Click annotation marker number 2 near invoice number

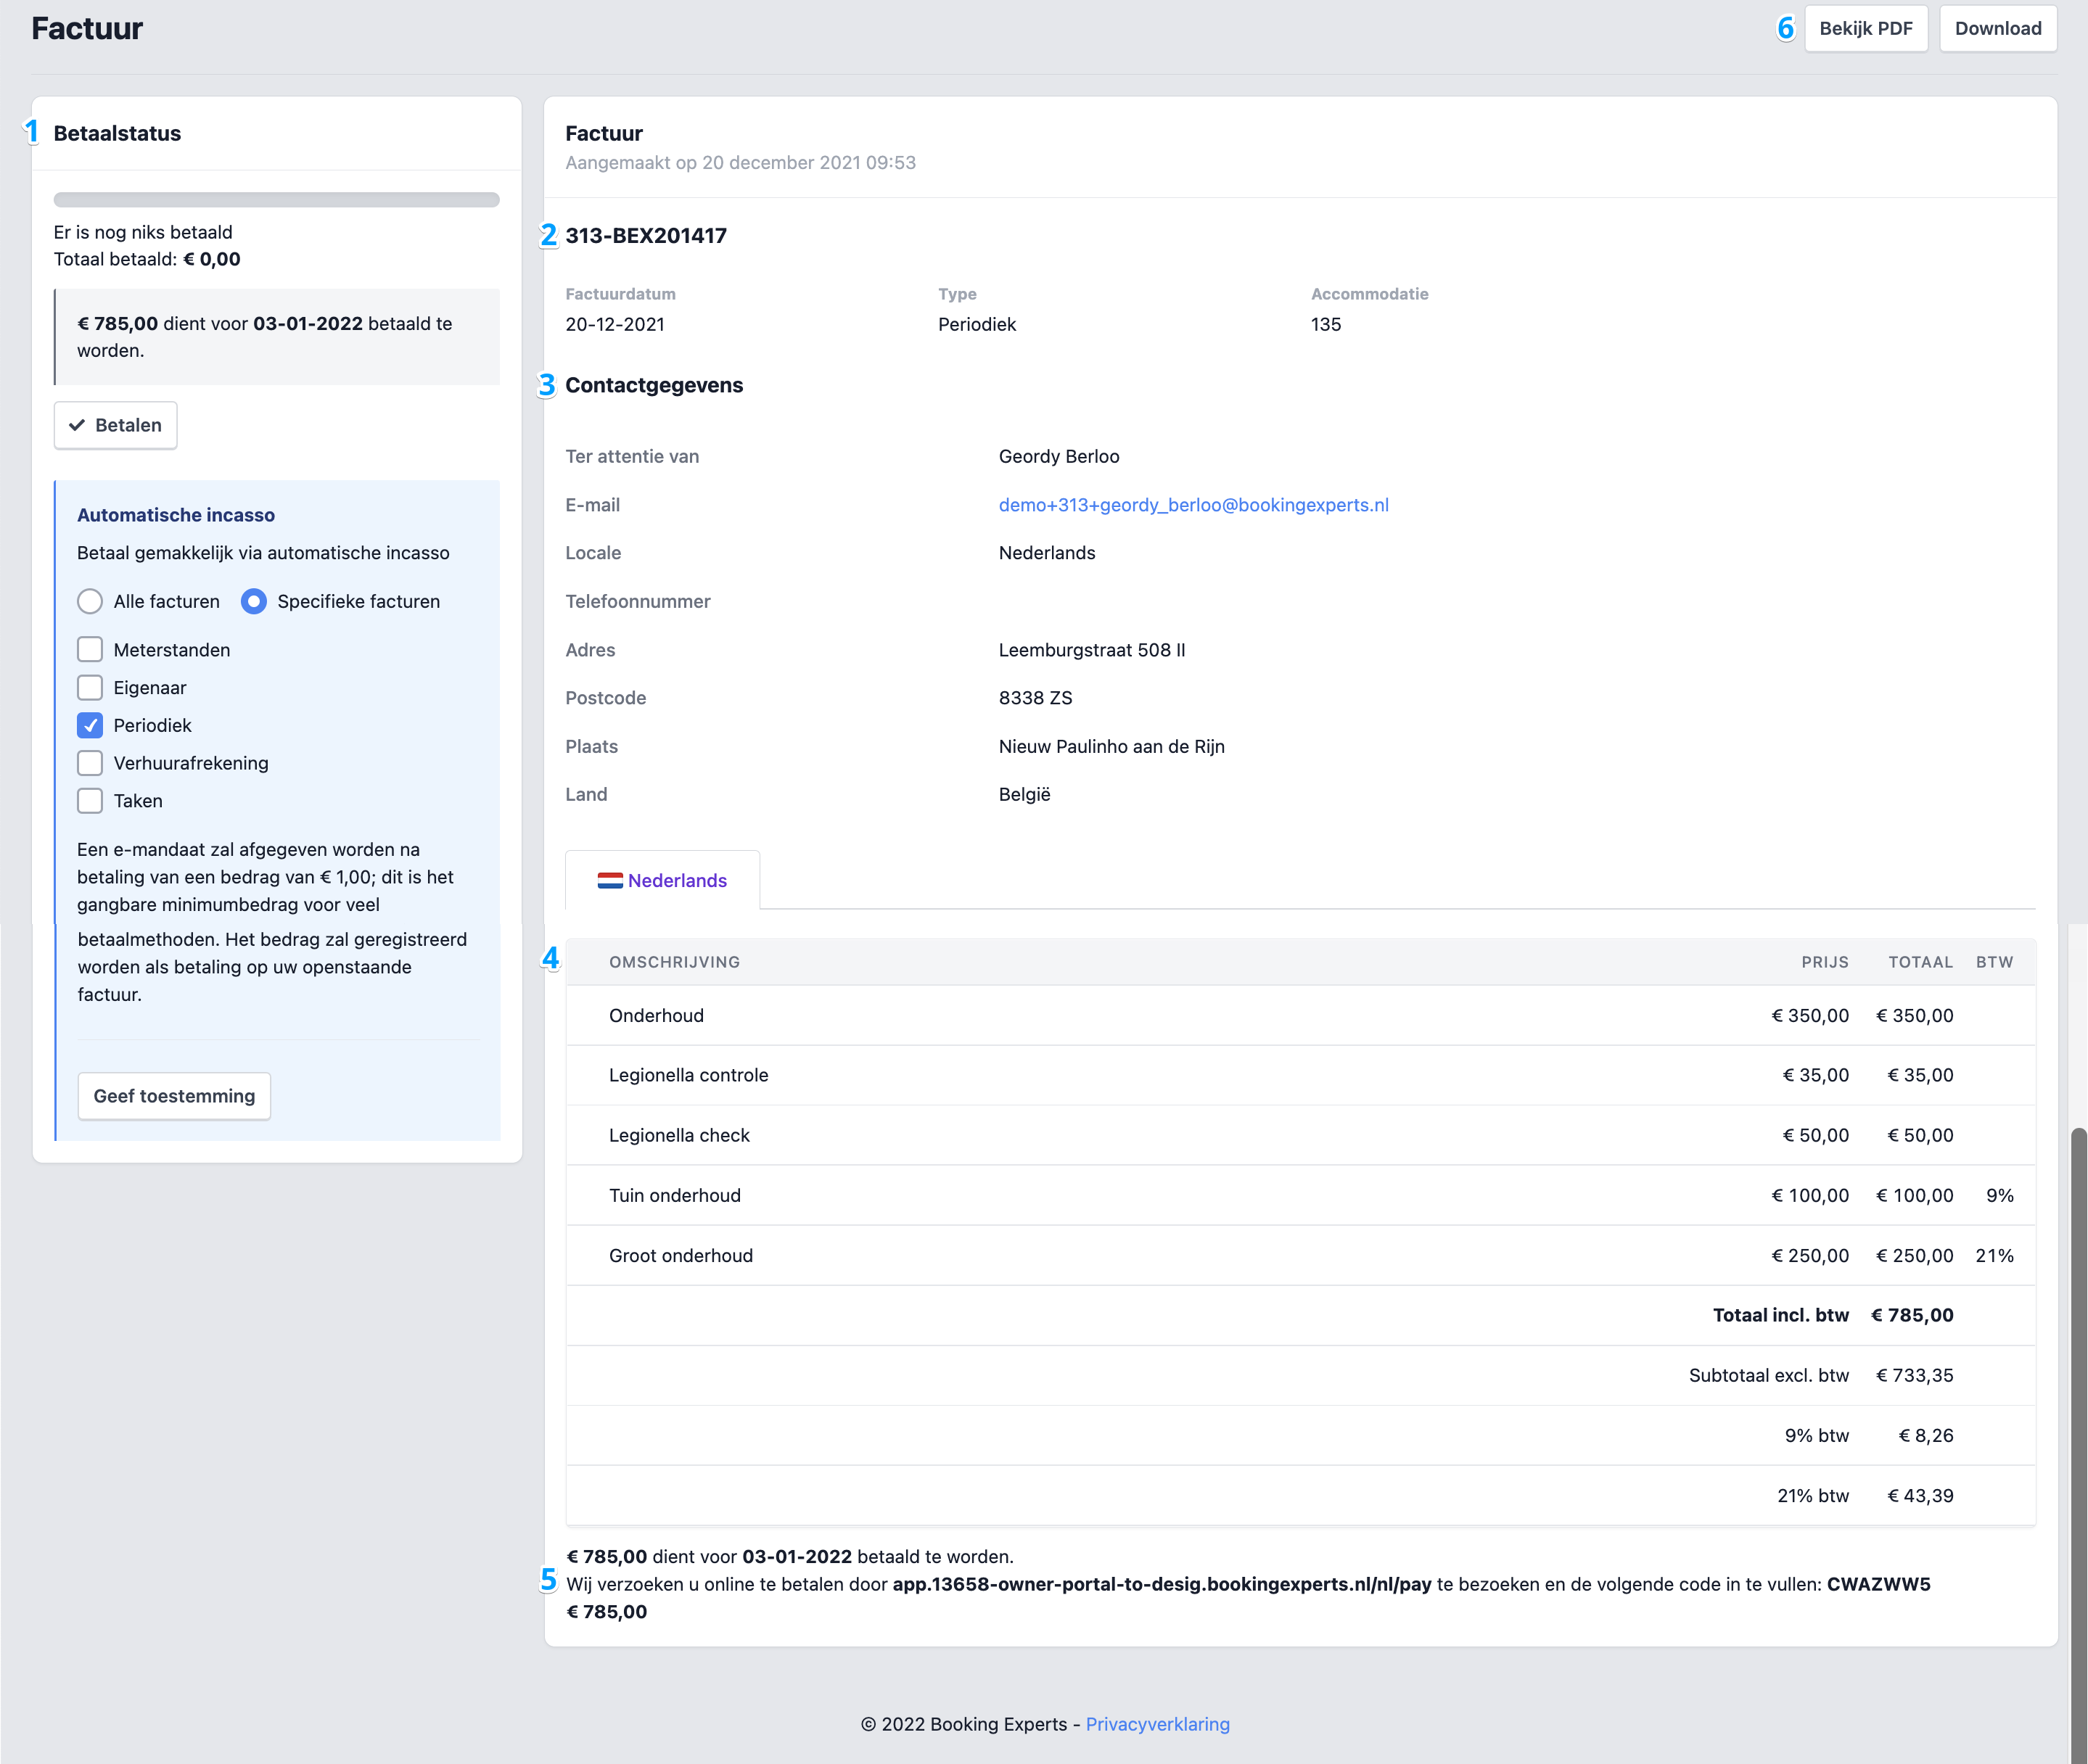[548, 235]
